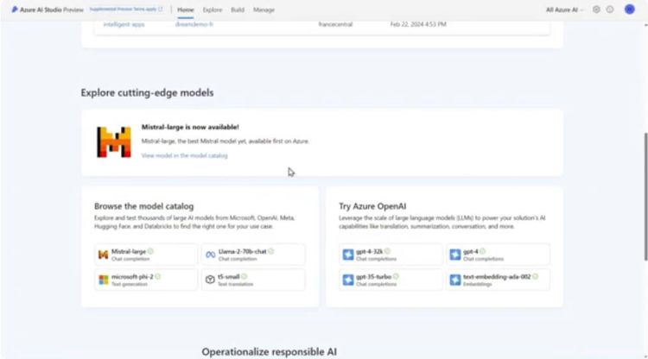Click verified badge next to t5-small
The width and height of the screenshot is (648, 359).
coord(245,276)
